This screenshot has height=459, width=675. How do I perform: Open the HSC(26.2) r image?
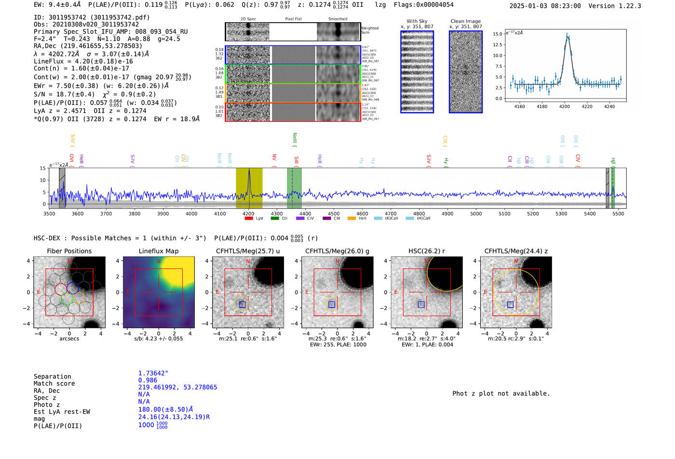tap(427, 292)
